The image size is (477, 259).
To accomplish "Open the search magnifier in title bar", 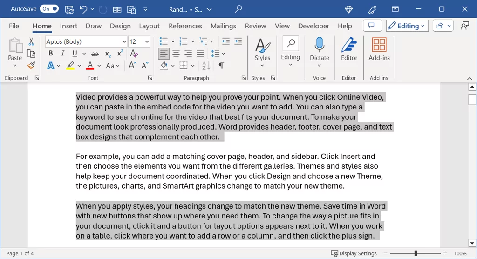I will 238,9.
